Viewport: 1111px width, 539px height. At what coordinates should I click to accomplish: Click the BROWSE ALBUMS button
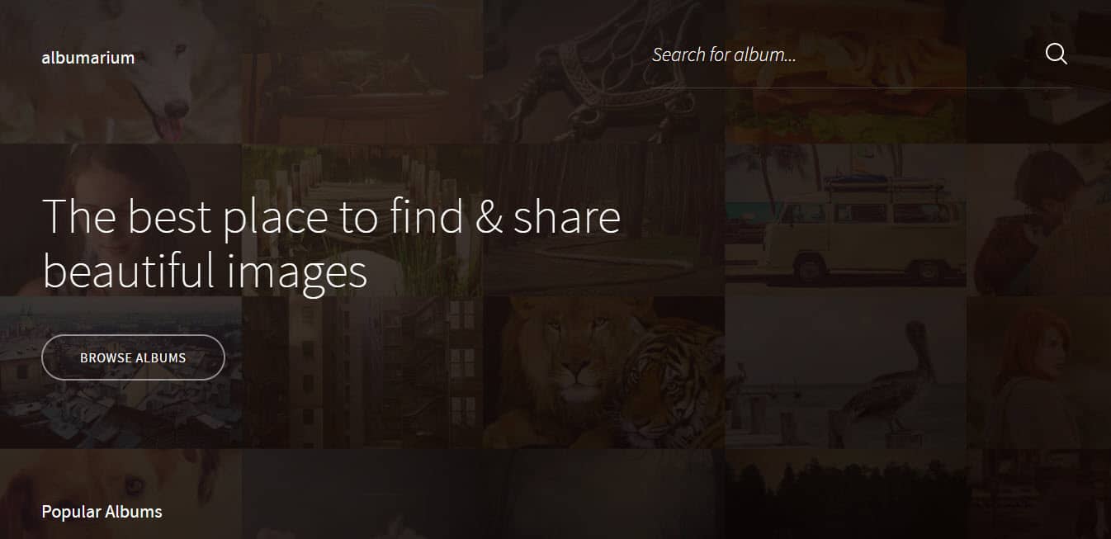click(x=133, y=357)
